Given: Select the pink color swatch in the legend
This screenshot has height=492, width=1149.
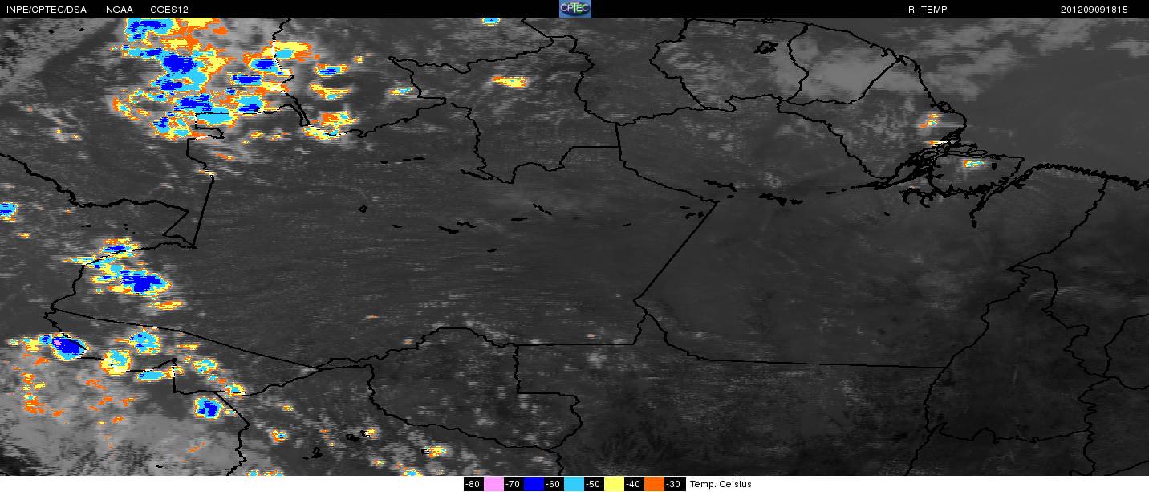Looking at the screenshot, I should (x=494, y=484).
